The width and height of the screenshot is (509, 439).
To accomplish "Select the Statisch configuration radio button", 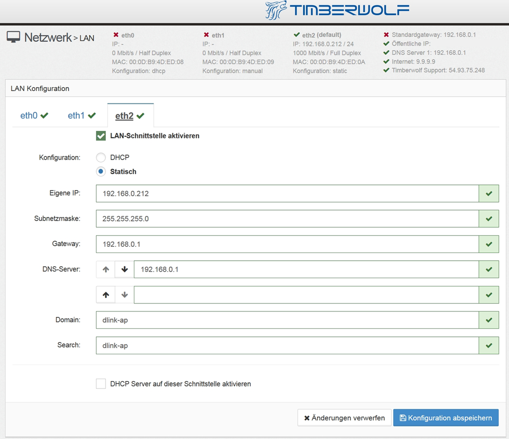I will [101, 171].
